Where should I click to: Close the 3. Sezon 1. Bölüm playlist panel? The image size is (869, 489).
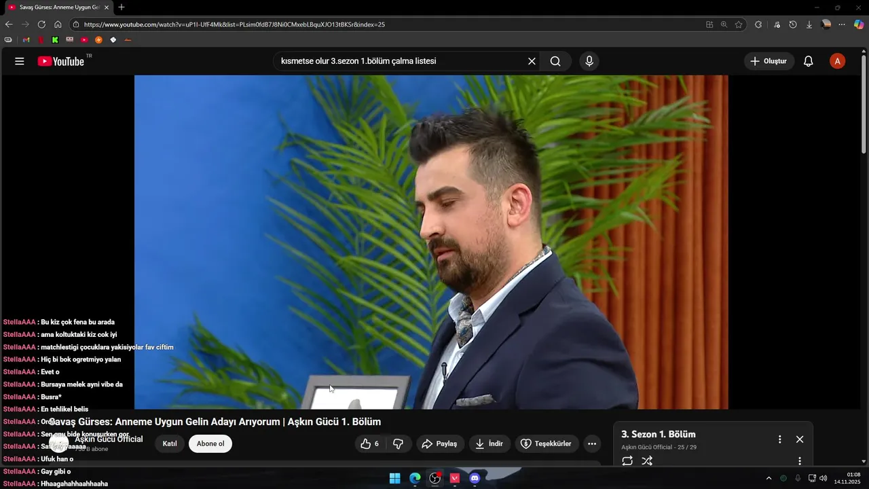click(800, 439)
